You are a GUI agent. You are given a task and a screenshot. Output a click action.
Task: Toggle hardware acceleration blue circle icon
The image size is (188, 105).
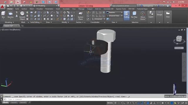click(x=172, y=103)
